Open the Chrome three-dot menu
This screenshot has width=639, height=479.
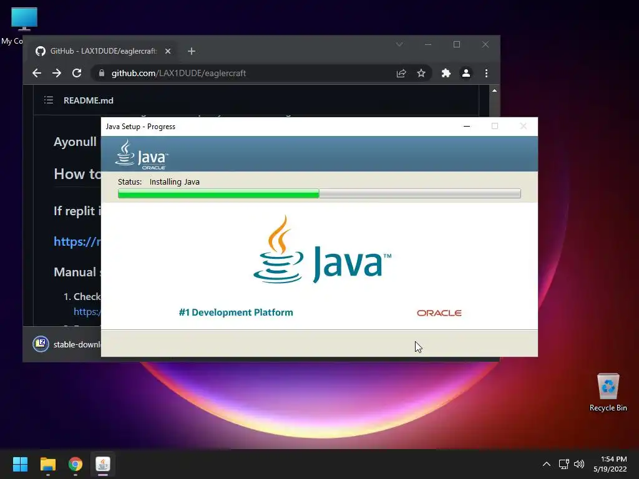(486, 73)
